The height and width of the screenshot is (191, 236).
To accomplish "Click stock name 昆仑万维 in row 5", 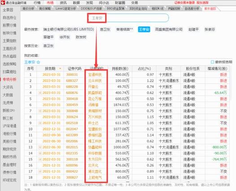I will pos(95,99).
